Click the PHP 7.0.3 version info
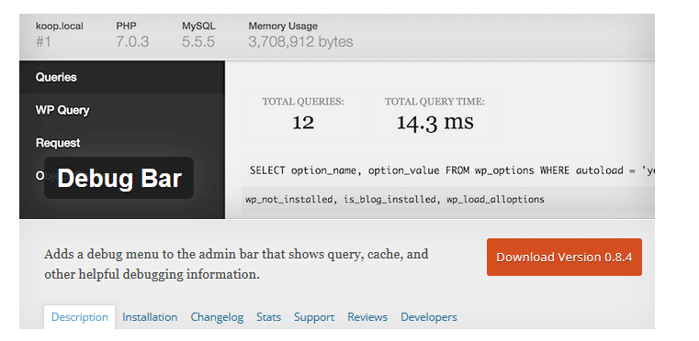 click(132, 34)
